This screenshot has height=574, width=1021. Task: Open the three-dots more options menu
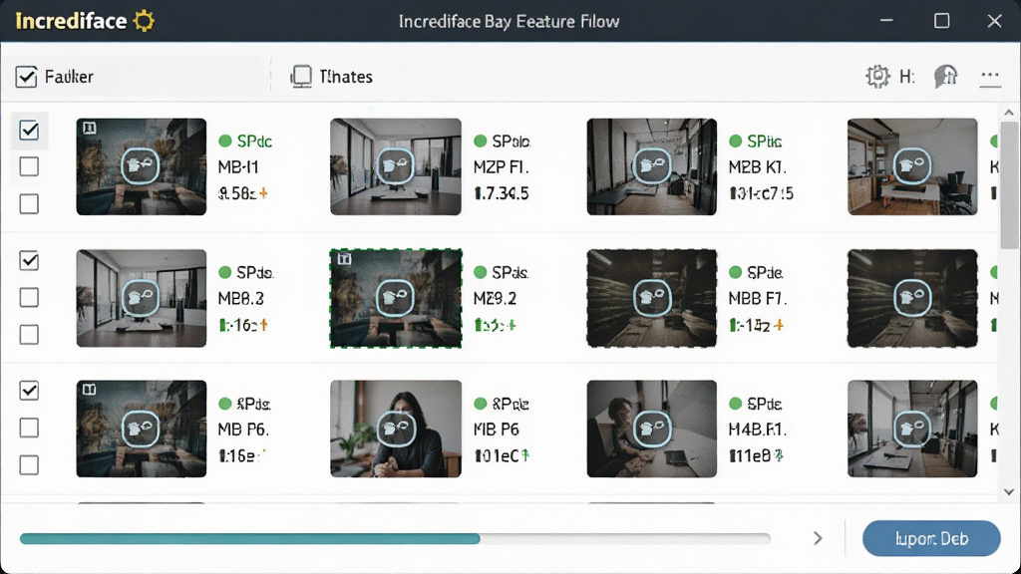[990, 77]
